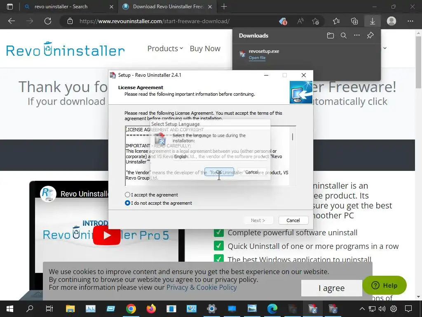Show hidden system tray icons chevron
This screenshot has width=422, height=317.
click(362, 309)
